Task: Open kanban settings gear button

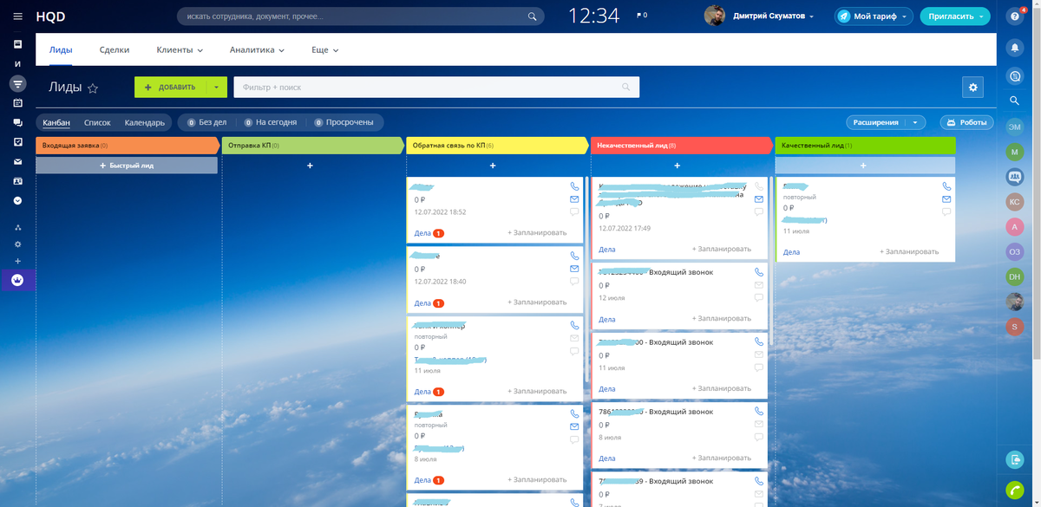Action: [x=972, y=87]
